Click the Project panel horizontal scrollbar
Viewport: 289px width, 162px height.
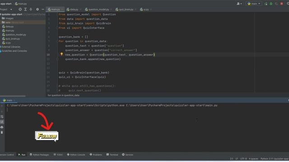[x=13, y=96]
